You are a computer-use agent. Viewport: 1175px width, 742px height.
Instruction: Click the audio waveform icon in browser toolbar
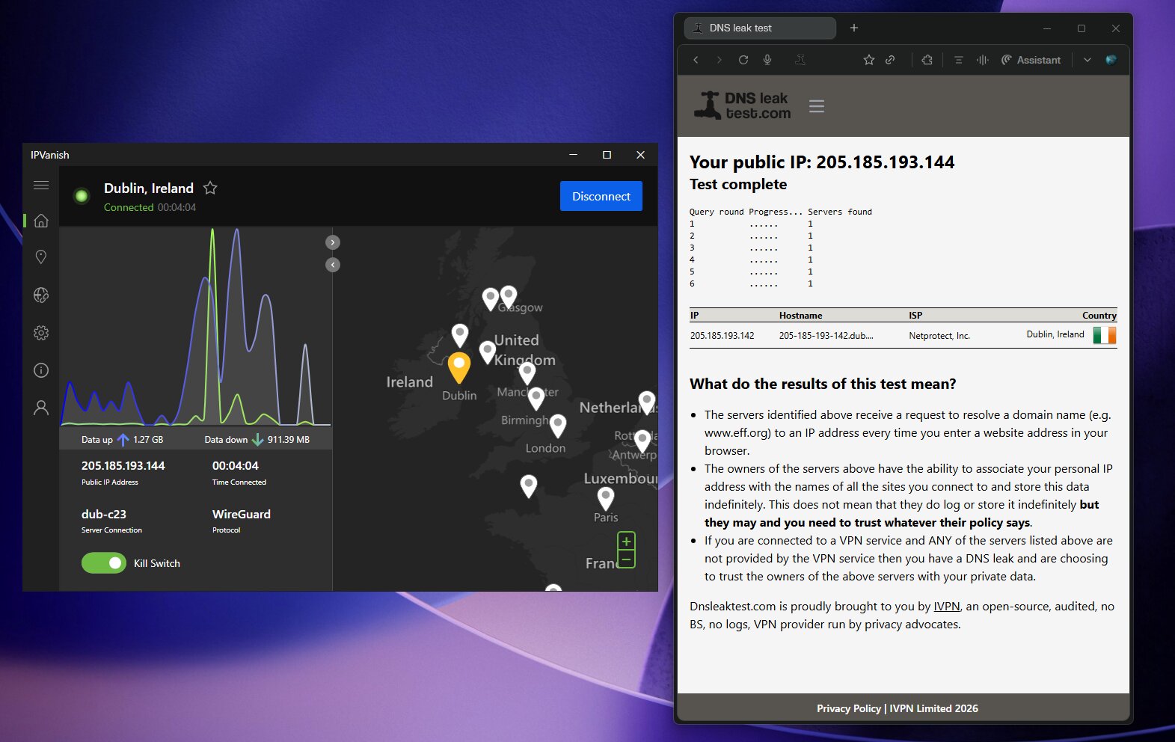tap(983, 60)
